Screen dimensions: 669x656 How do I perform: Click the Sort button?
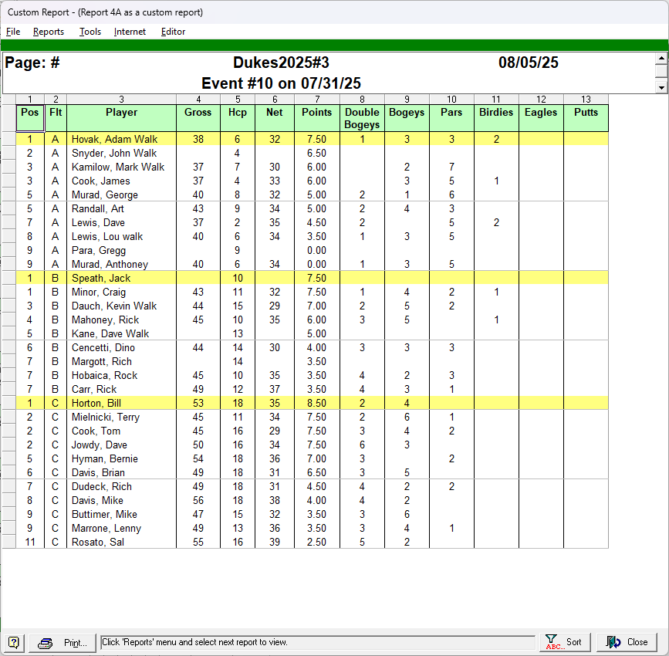coord(565,642)
